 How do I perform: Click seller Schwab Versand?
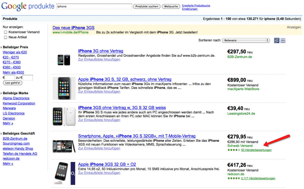coord(240,146)
